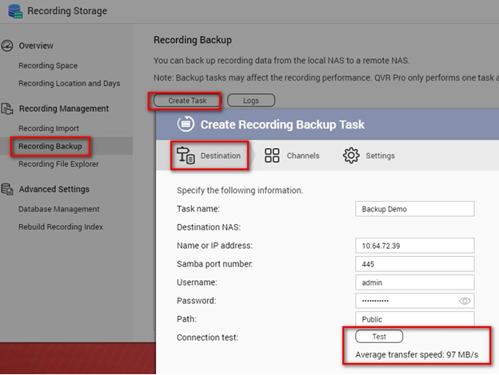Open Recording Space page
Viewport: 499px width, 375px height.
[48, 65]
